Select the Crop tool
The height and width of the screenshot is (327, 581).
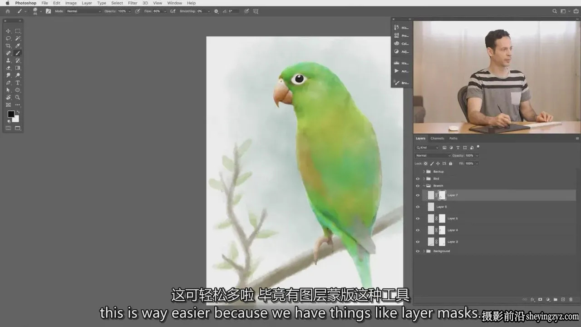click(x=8, y=46)
